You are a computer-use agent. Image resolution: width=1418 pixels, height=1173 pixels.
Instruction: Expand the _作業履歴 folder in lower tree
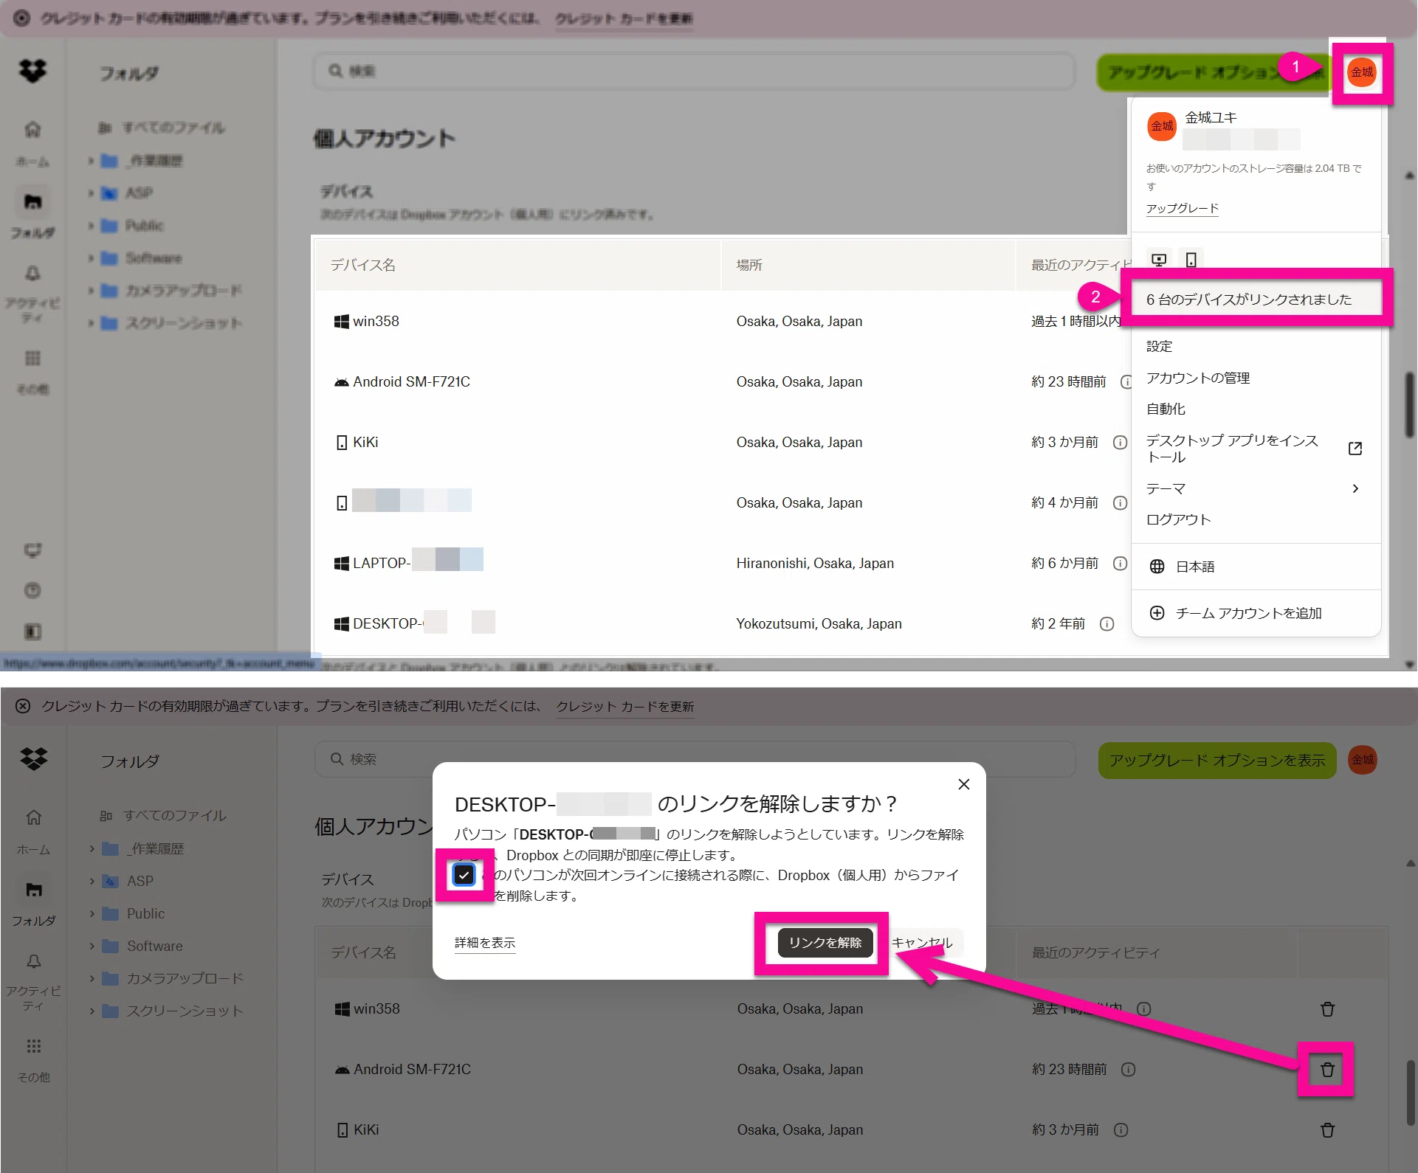coord(92,849)
